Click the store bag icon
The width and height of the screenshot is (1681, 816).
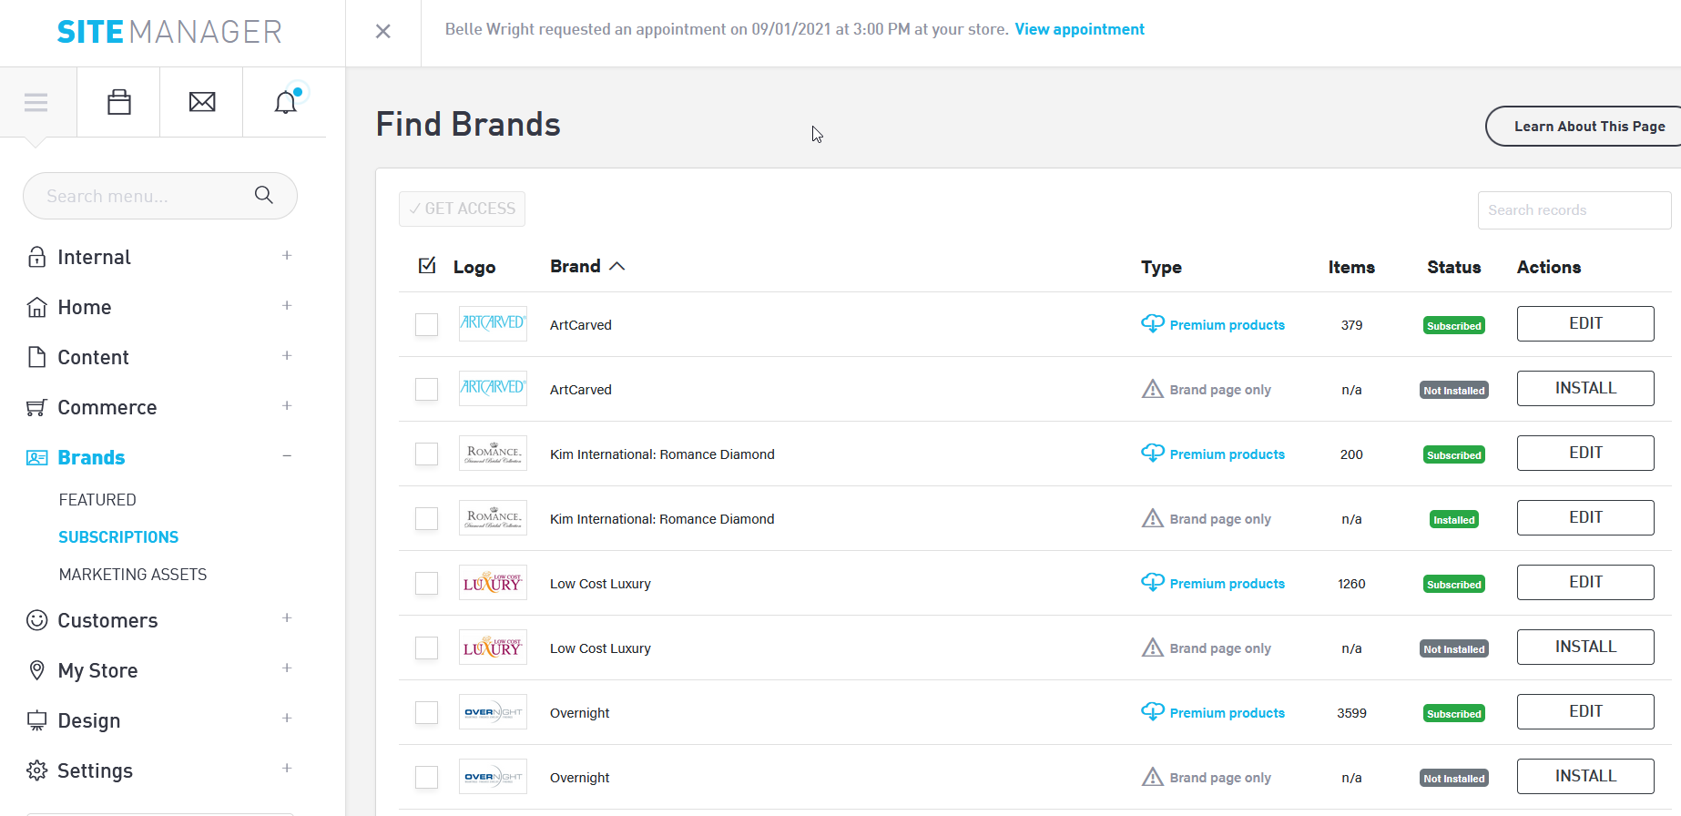click(119, 102)
